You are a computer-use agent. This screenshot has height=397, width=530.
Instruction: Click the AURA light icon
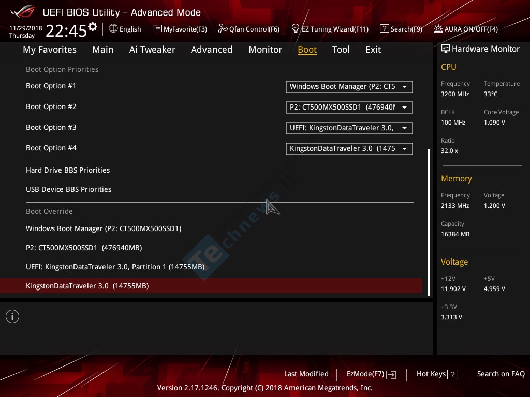(438, 29)
